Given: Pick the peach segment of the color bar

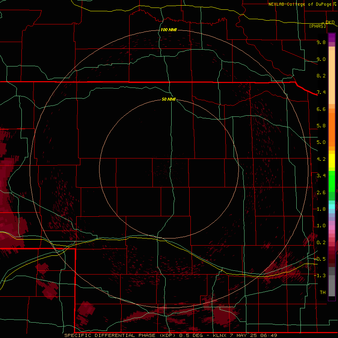Looking at the screenshot, I should (332, 77).
